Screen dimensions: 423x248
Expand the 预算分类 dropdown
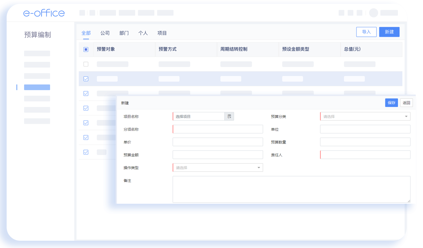365,116
